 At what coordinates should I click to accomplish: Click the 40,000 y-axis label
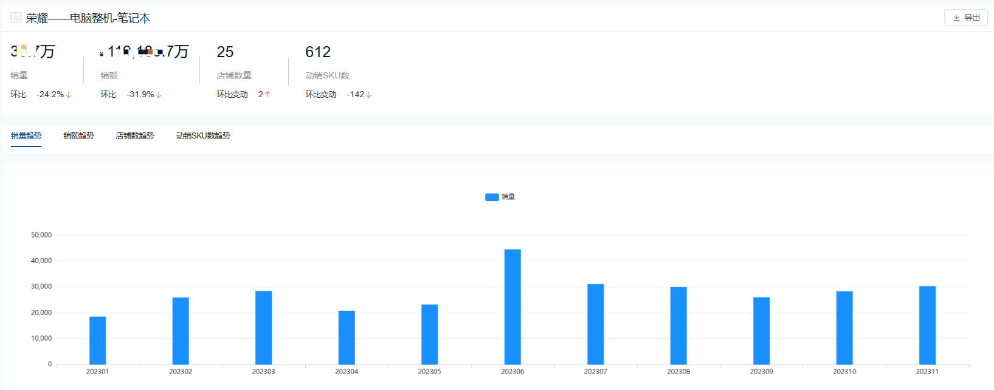(41, 261)
